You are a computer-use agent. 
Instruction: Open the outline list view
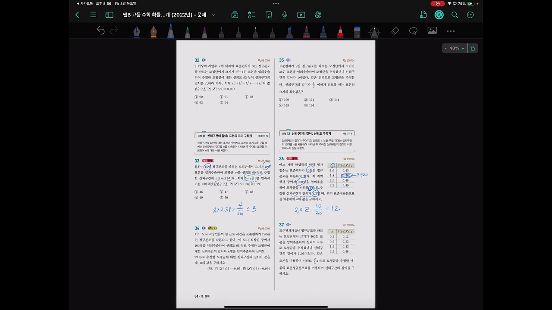click(93, 15)
